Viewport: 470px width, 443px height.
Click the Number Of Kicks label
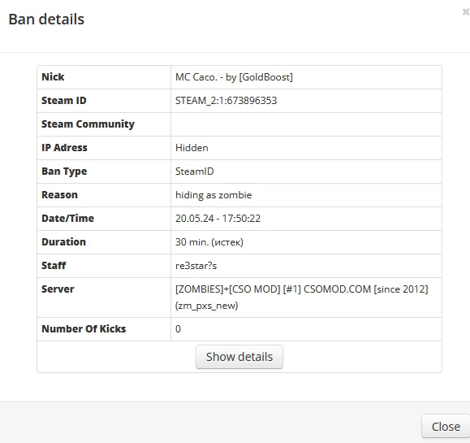84,329
